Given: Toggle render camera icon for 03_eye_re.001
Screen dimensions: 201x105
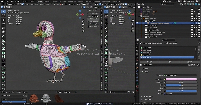Looking at the screenshot, I should coord(199,28).
